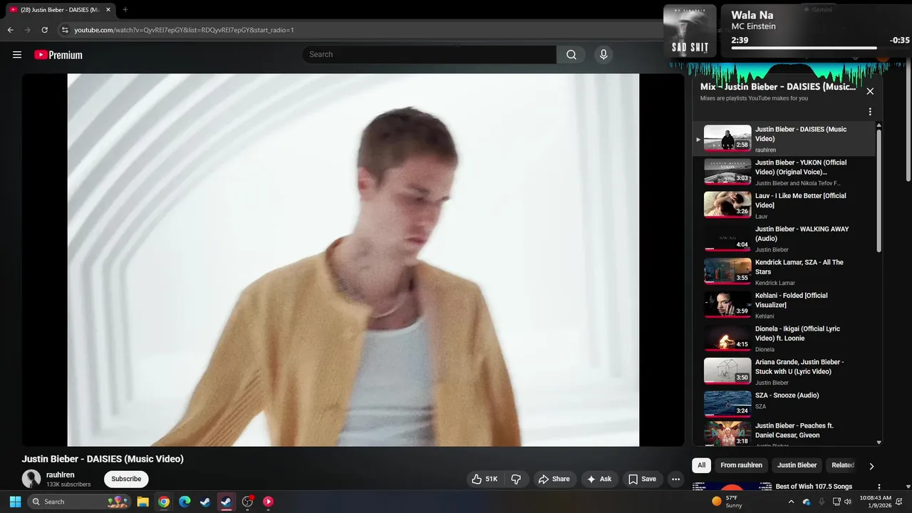This screenshot has width=912, height=513.
Task: Select the All filter chip
Action: point(701,465)
